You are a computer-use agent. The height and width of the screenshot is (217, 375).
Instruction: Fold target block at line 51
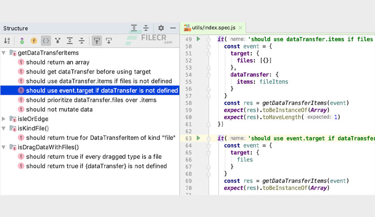click(x=209, y=53)
